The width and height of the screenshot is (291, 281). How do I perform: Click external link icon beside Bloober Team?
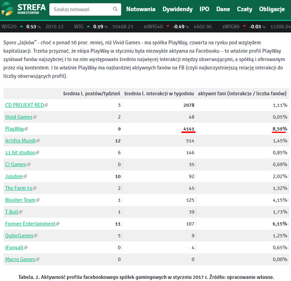(x=38, y=200)
